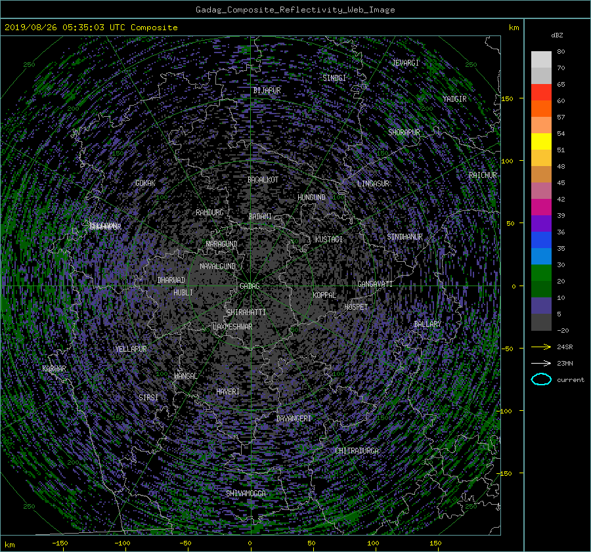The image size is (591, 552).
Task: Click the GOKAK city label
Action: click(x=146, y=183)
